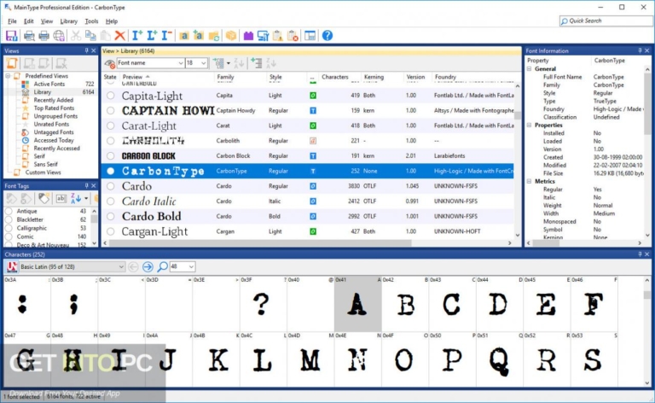Viewport: 655px width, 403px height.
Task: Click the Uninstall font icon (I−)
Action: pos(166,36)
